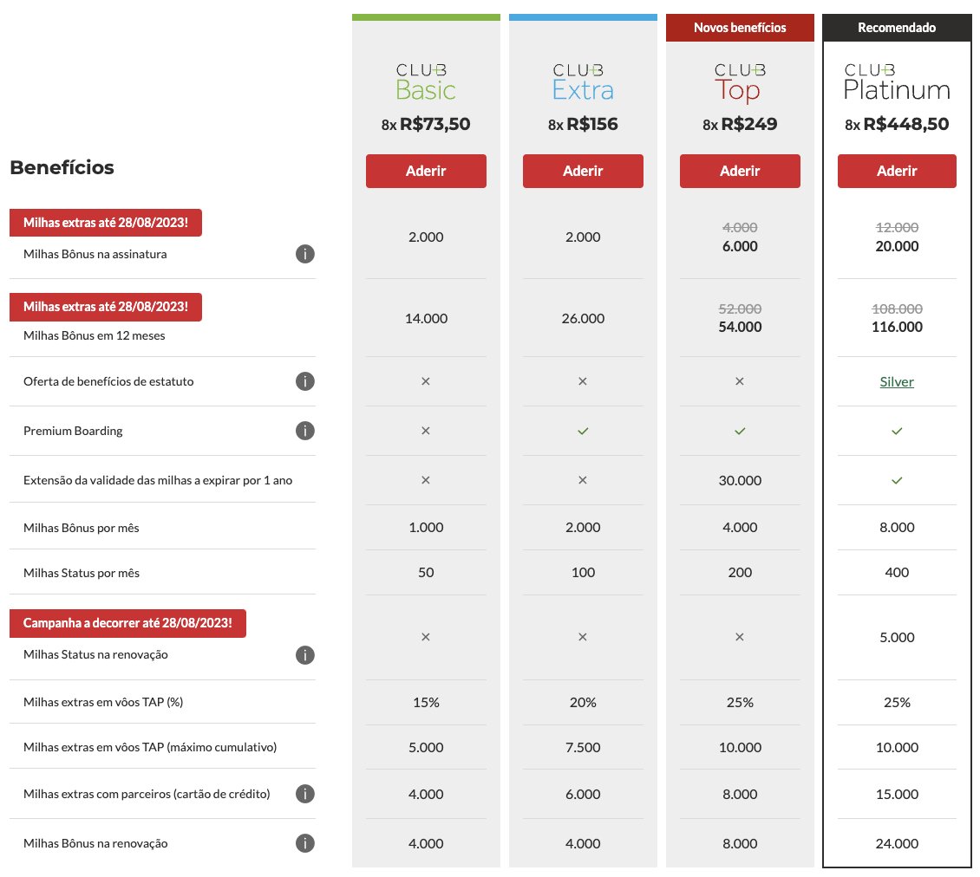Click the 14.000 value in Basic column
The image size is (980, 877).
[x=426, y=319]
